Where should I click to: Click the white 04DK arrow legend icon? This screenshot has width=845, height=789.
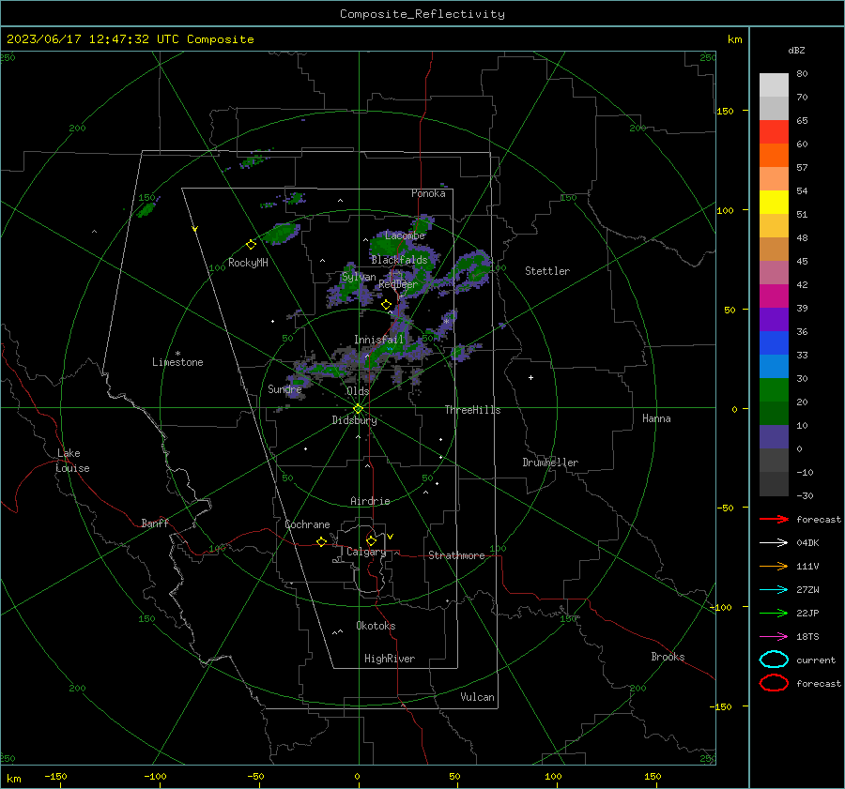click(x=774, y=543)
